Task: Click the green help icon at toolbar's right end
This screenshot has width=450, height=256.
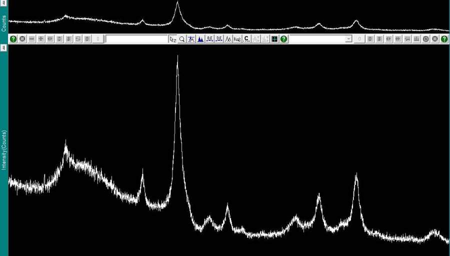Action: (444, 39)
